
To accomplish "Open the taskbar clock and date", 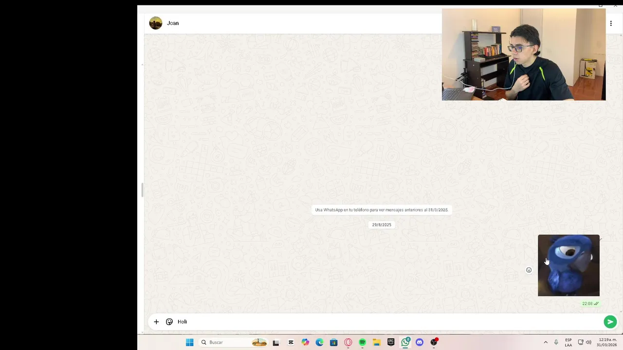I will tap(607, 342).
